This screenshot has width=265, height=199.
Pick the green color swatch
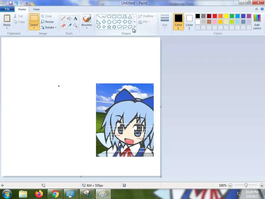(x=232, y=16)
